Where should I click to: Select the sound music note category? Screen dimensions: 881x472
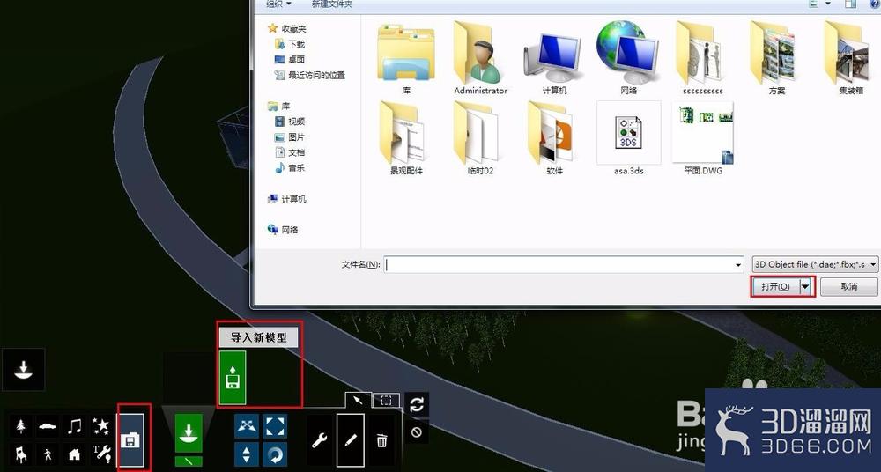point(74,427)
